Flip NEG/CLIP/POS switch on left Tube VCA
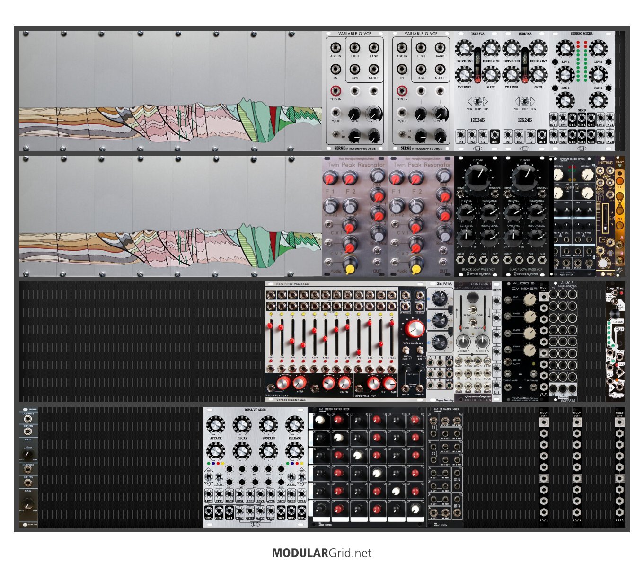 [477, 101]
